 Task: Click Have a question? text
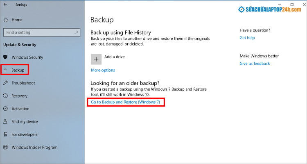[x=255, y=30]
